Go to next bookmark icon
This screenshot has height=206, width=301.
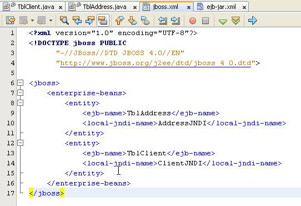tap(133, 20)
